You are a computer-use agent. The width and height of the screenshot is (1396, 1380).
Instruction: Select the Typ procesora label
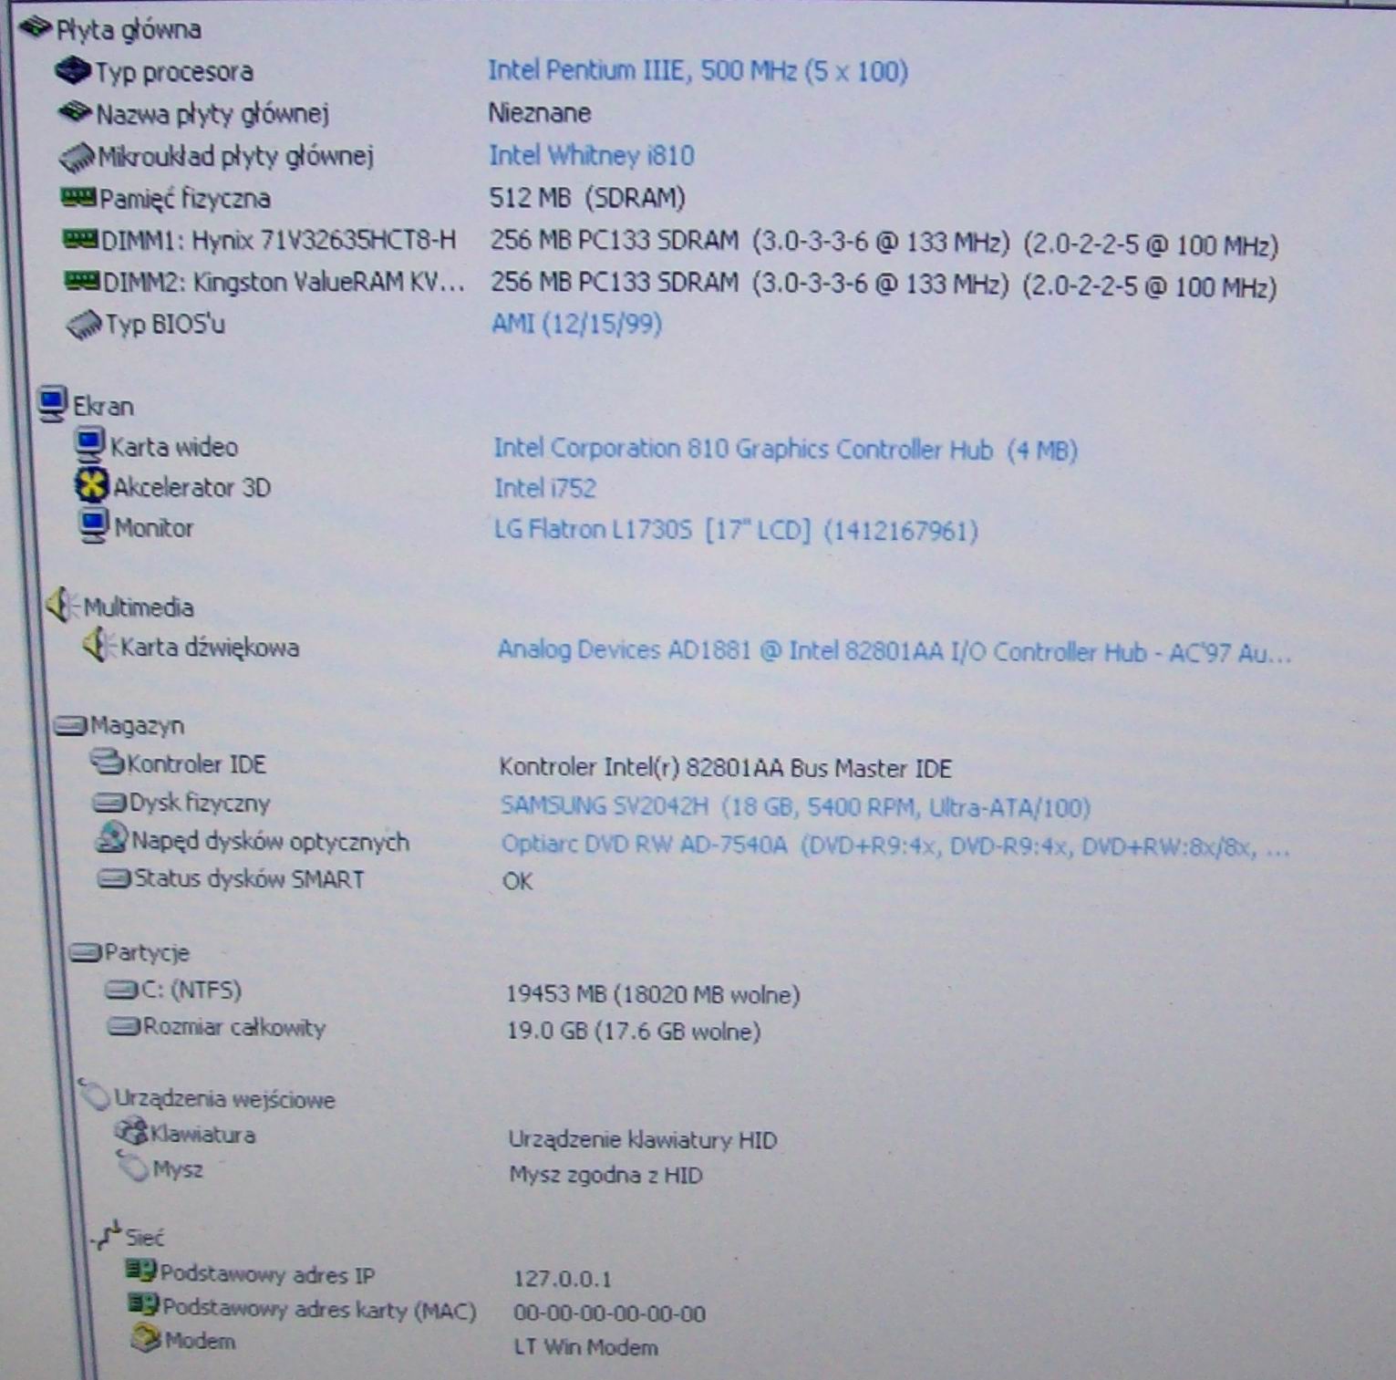(174, 71)
